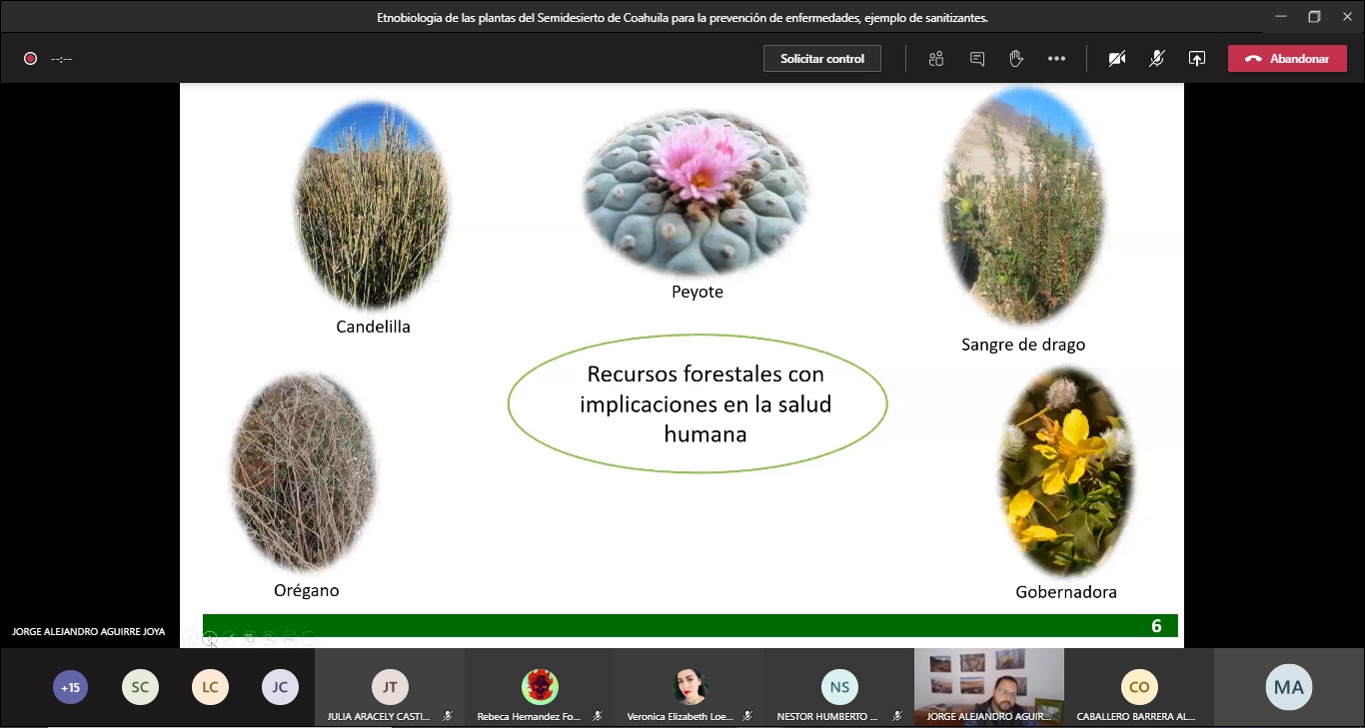Maximize the Teams meeting window

(x=1314, y=17)
